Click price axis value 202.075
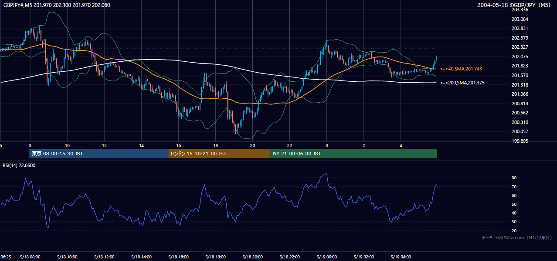The width and height of the screenshot is (557, 261). (x=520, y=57)
